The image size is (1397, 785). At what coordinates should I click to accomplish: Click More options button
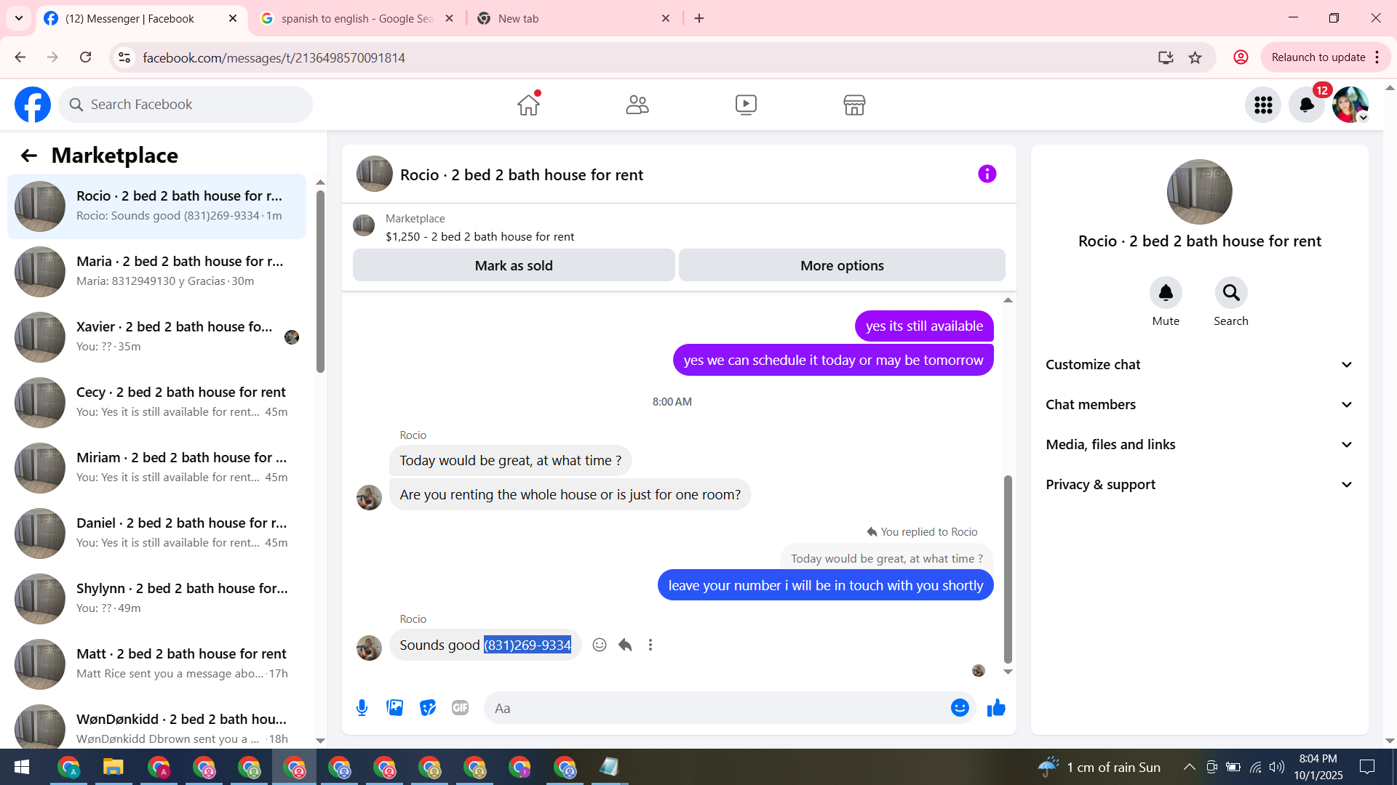coord(842,265)
